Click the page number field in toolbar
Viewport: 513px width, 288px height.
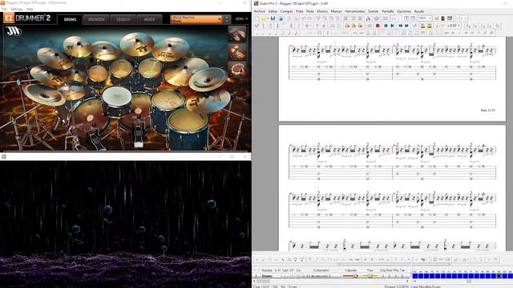(x=463, y=18)
